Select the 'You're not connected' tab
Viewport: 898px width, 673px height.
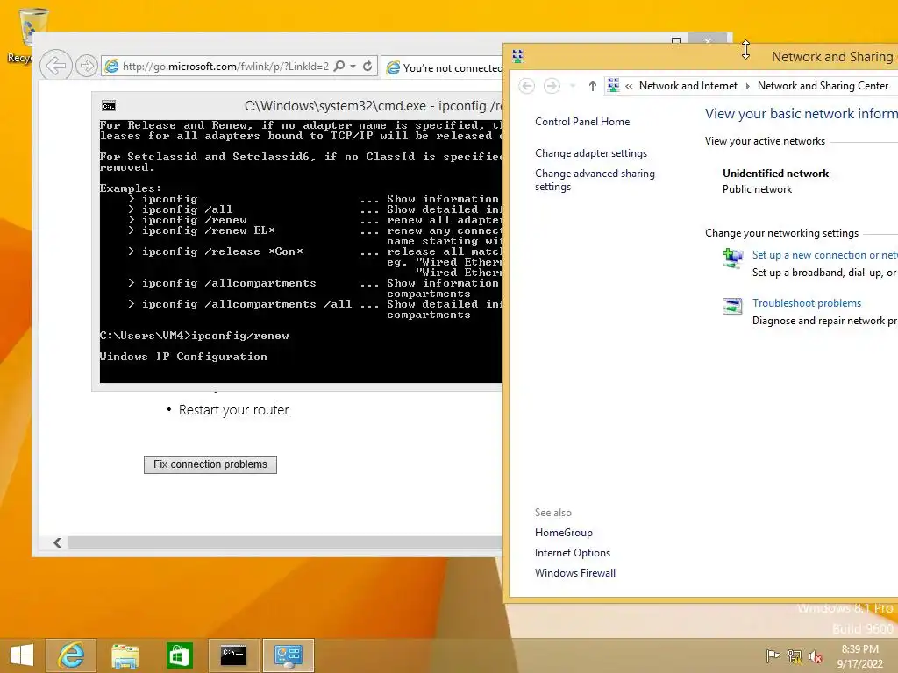(x=444, y=67)
